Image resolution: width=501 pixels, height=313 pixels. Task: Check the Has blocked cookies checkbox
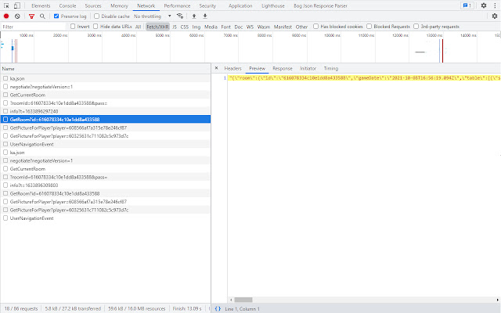[315, 26]
